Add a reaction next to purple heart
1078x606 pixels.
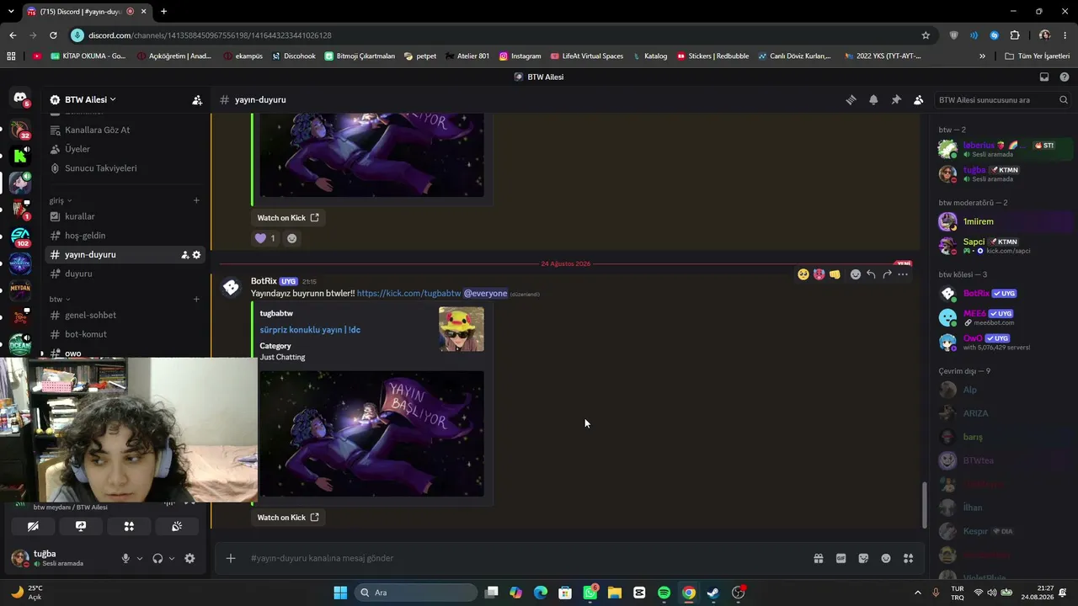point(292,238)
